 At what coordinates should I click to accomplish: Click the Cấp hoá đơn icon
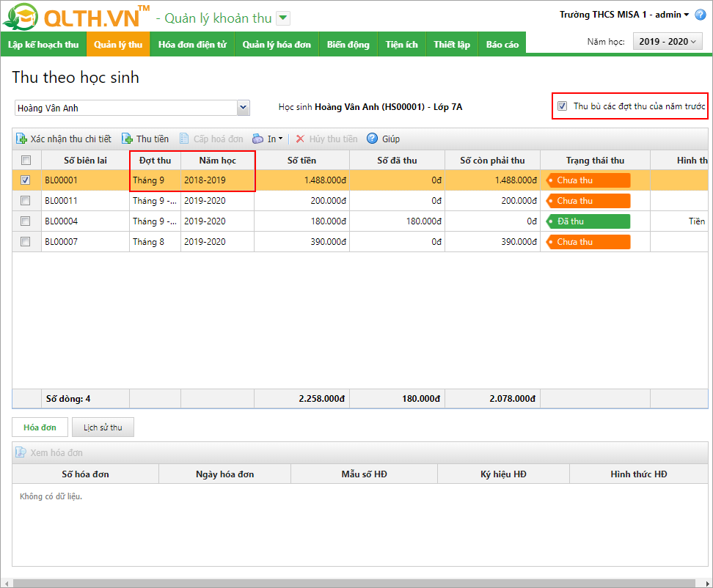[185, 139]
